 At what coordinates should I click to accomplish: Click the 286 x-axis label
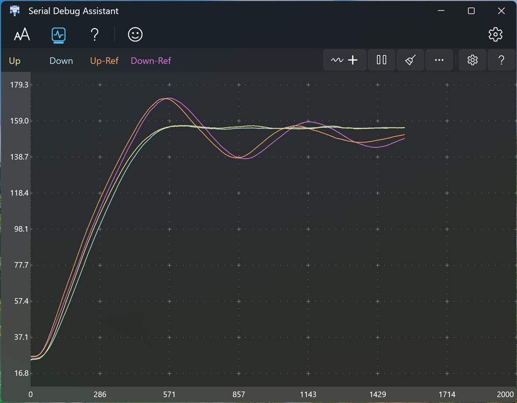click(x=100, y=394)
